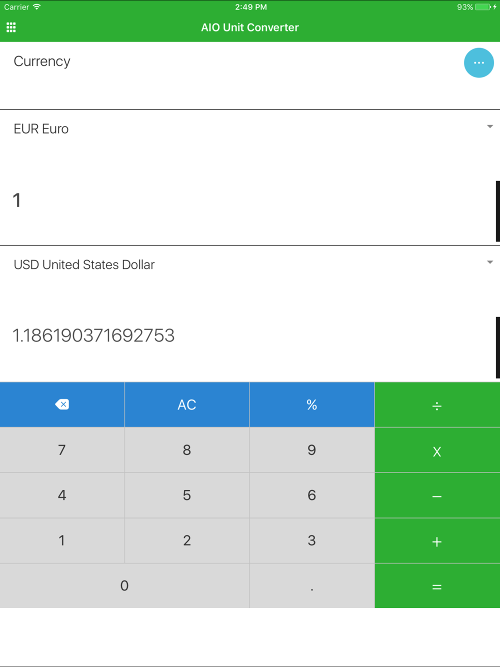The image size is (500, 667).
Task: Tap the blue more options button
Action: point(478,62)
